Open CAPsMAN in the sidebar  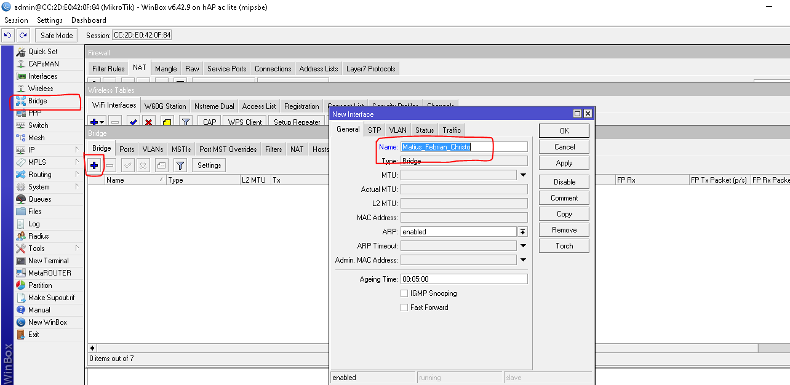pos(43,64)
